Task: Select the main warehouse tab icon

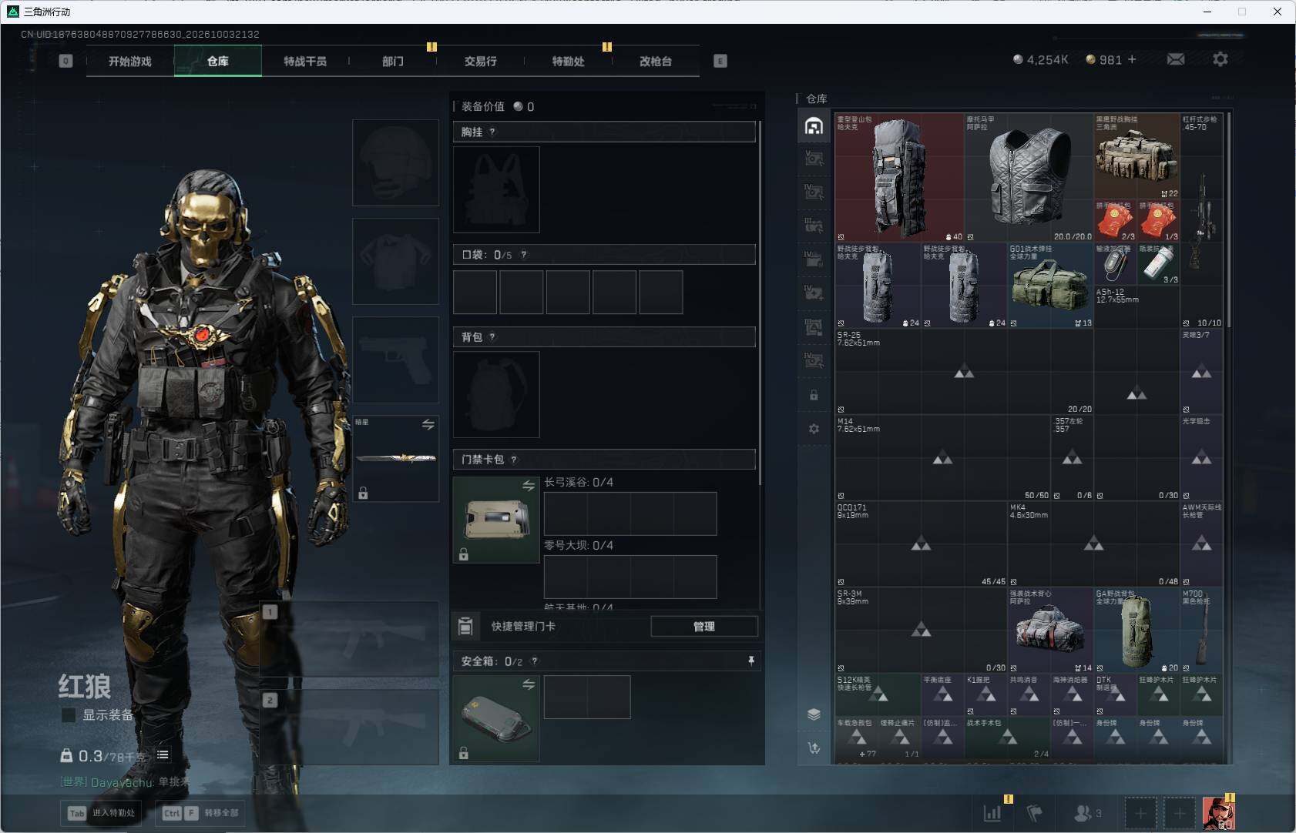Action: click(x=814, y=125)
